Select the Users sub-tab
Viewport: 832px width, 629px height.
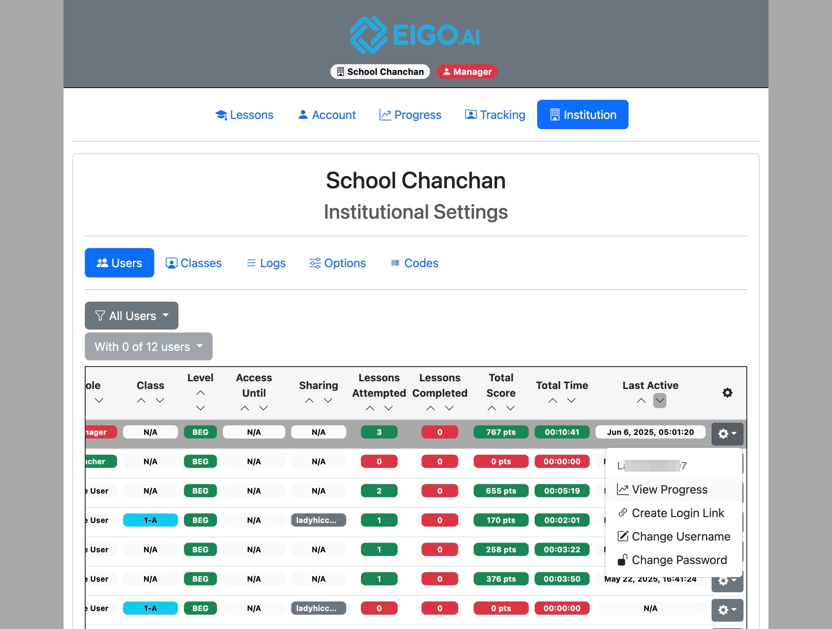[119, 263]
